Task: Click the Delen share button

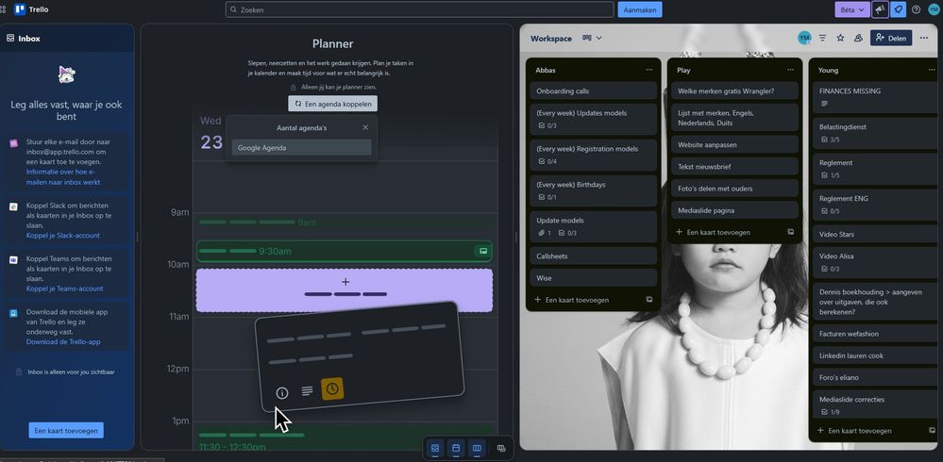Action: pyautogui.click(x=891, y=38)
